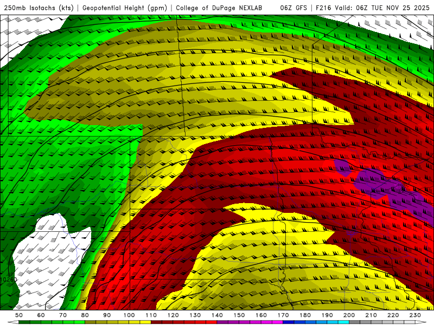Click the '10260' height contour label
Viewport: 434px width, 325px height.
tap(8, 279)
